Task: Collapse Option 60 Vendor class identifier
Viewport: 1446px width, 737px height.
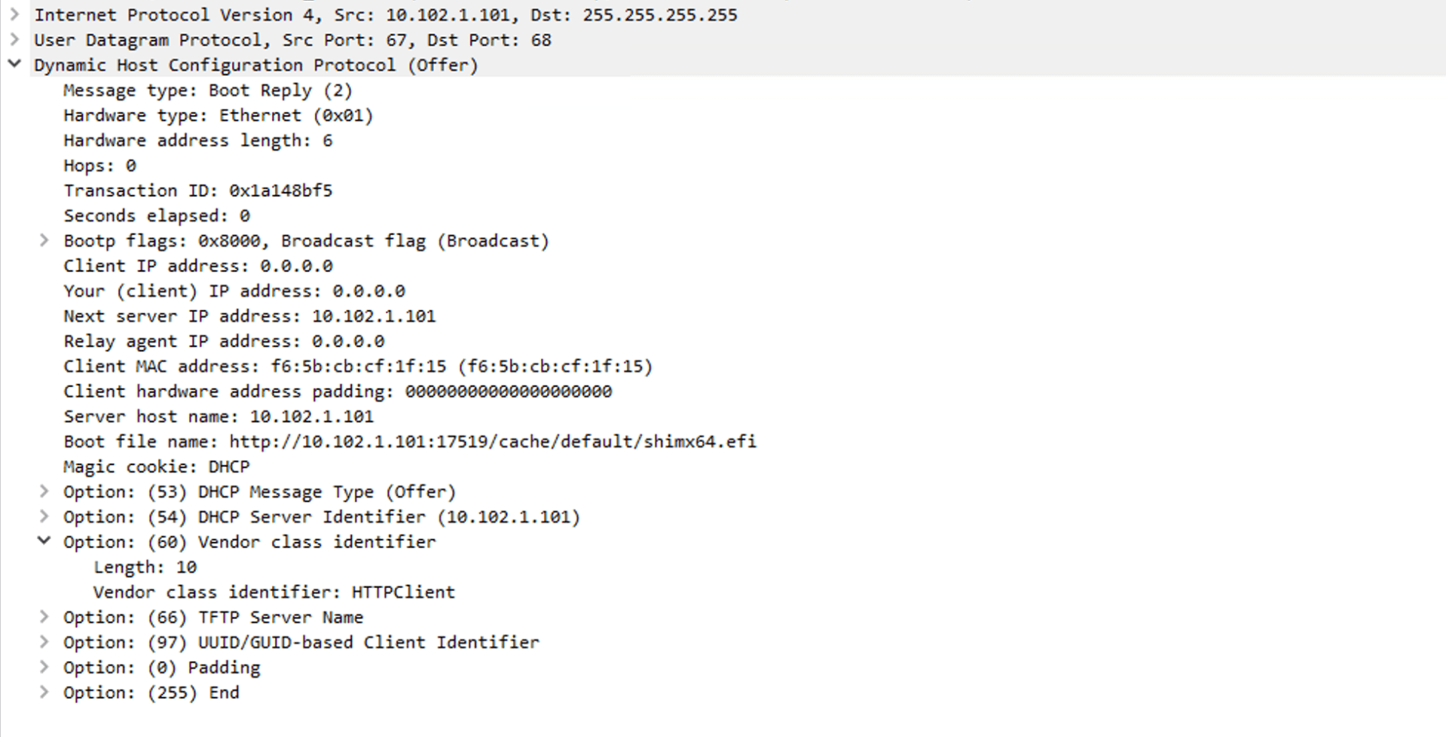Action: pos(44,541)
